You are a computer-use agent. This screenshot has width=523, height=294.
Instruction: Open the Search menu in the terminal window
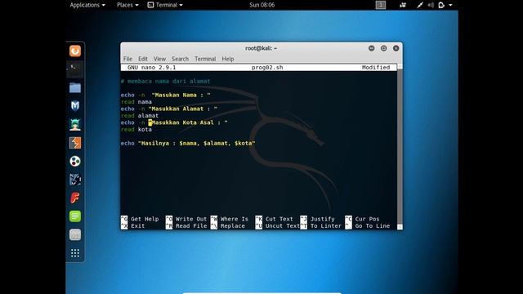[180, 59]
